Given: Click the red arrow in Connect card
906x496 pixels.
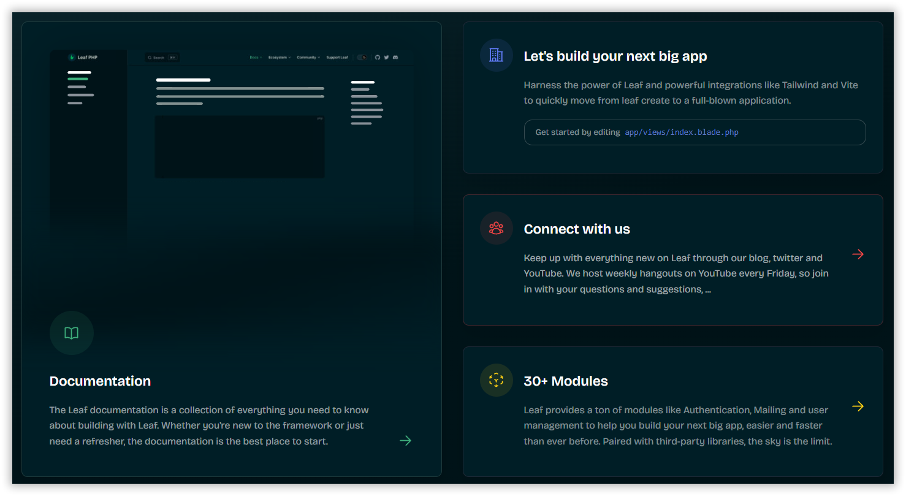Looking at the screenshot, I should [858, 254].
